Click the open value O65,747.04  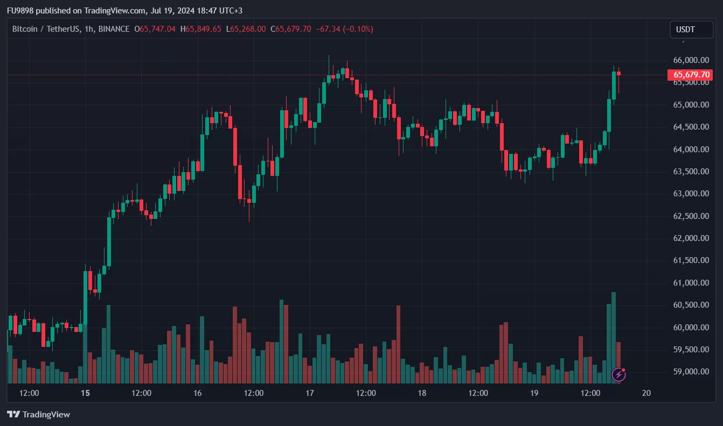point(155,29)
